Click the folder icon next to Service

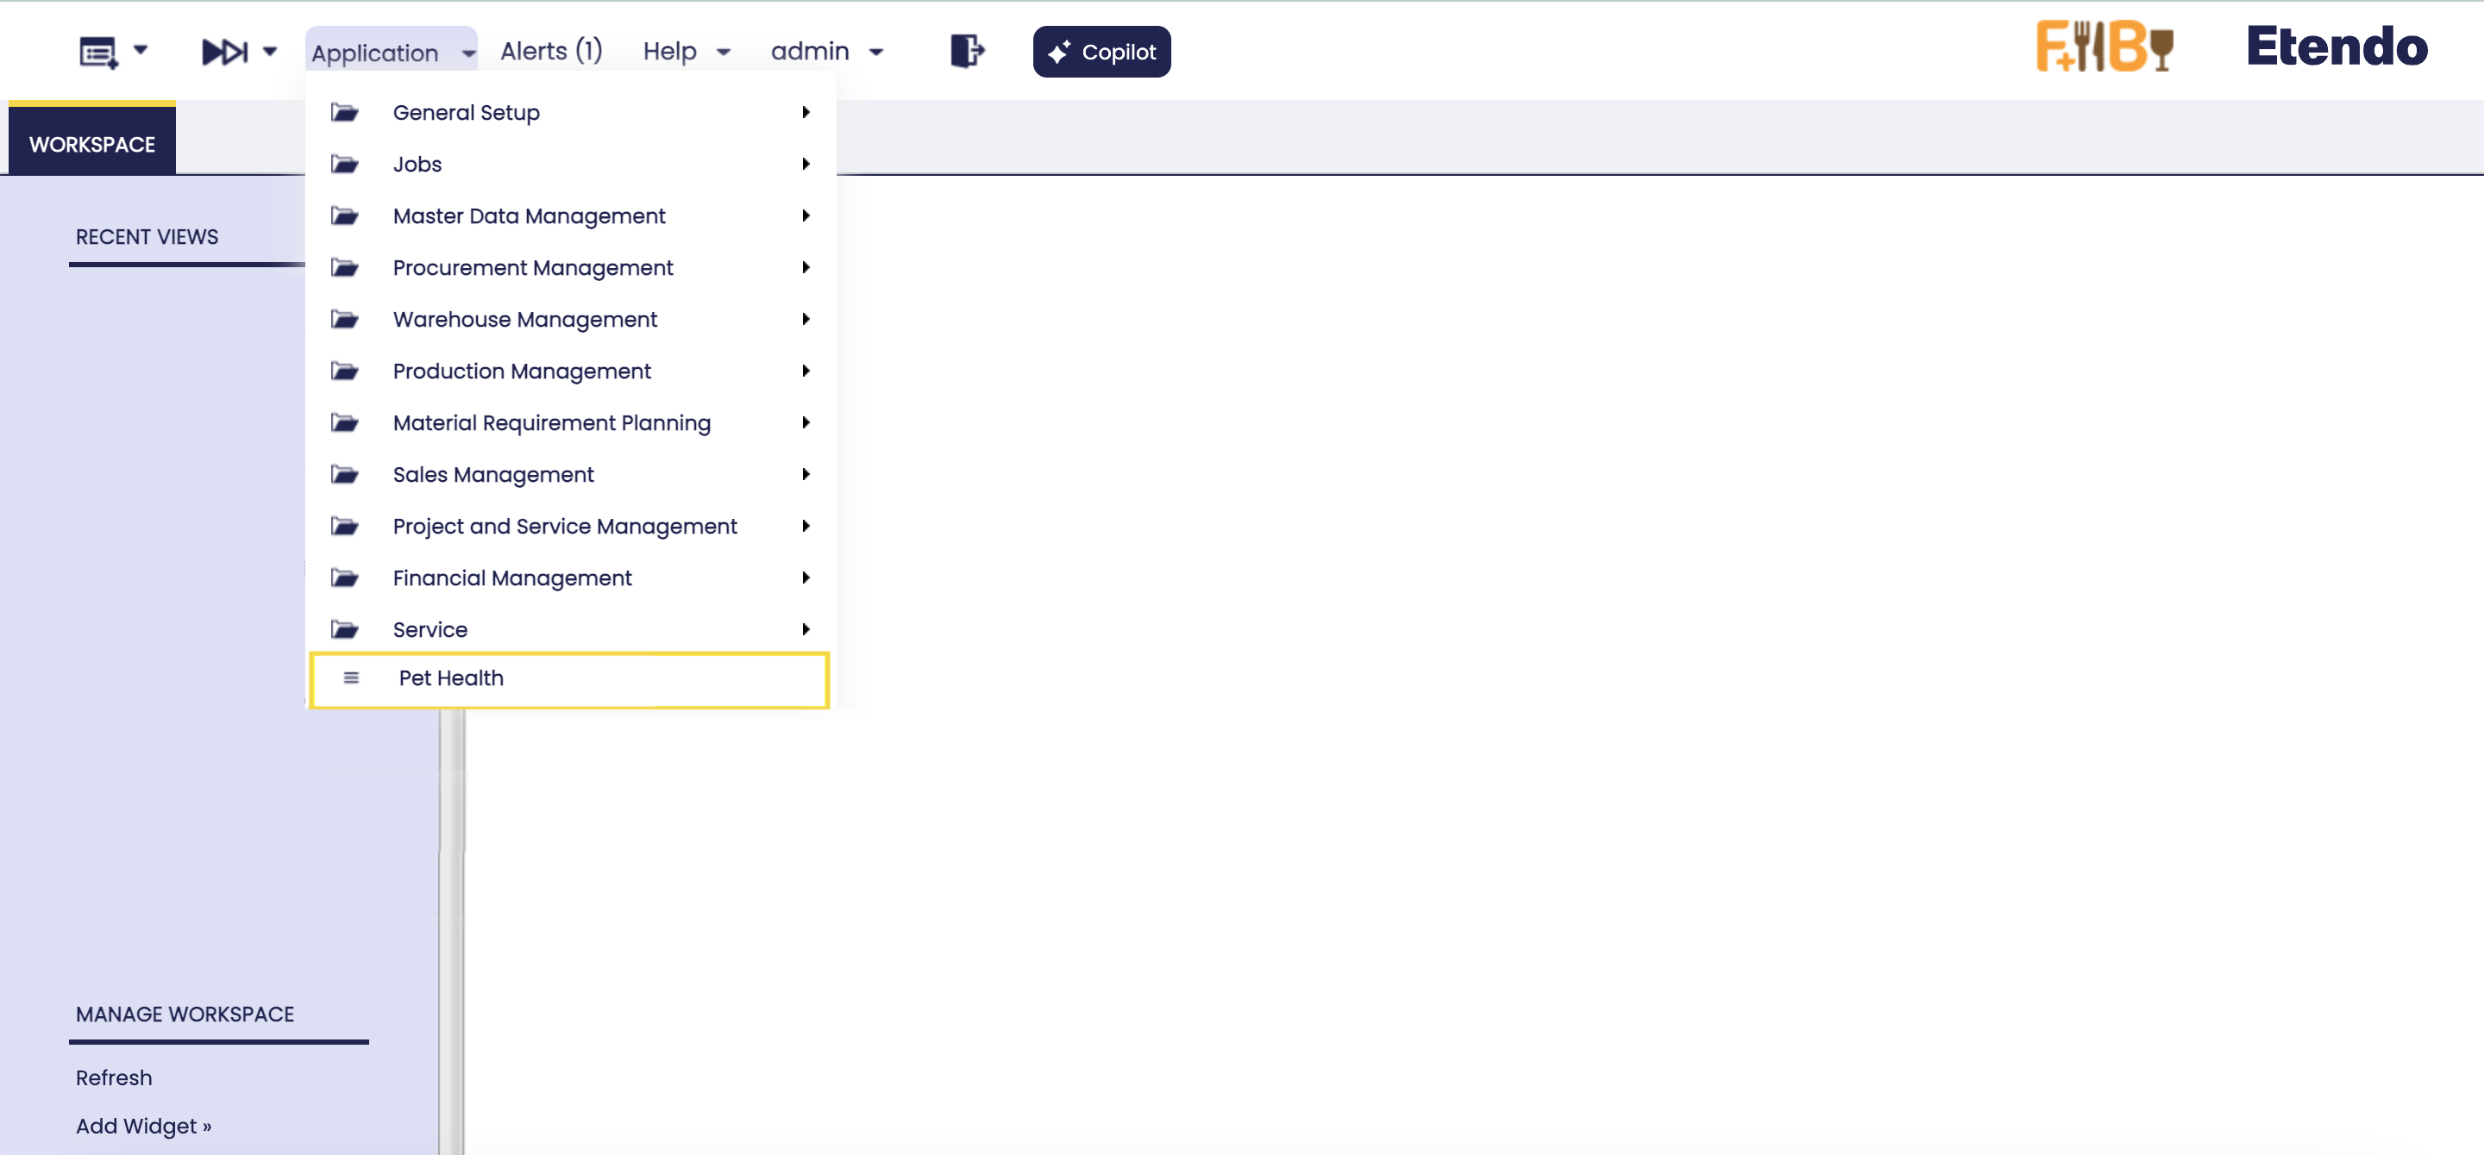click(x=344, y=629)
